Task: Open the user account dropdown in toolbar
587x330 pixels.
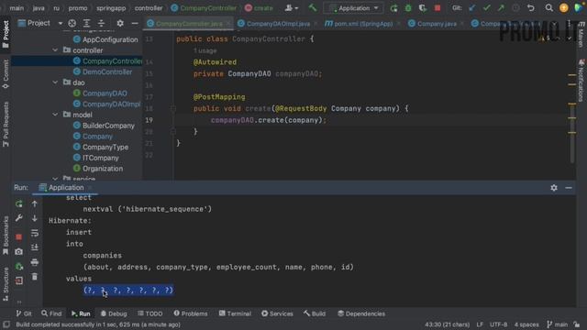Action: coord(292,8)
